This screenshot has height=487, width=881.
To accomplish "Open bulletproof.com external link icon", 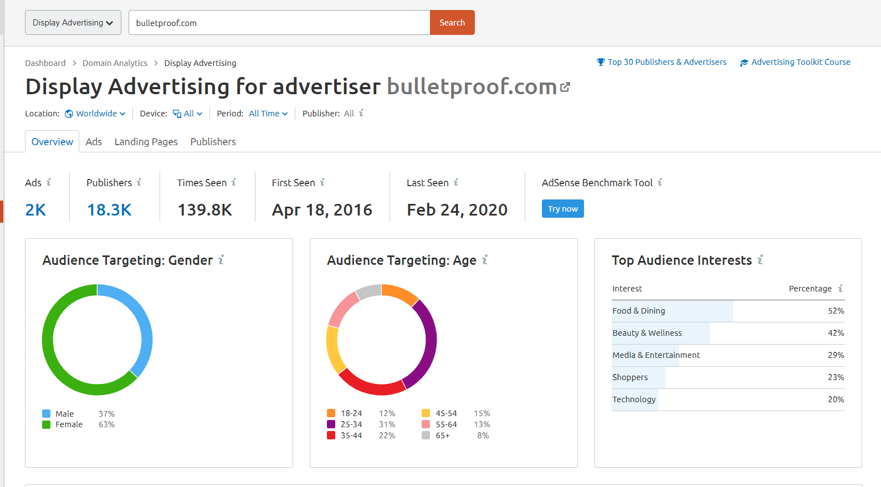I will pyautogui.click(x=565, y=87).
